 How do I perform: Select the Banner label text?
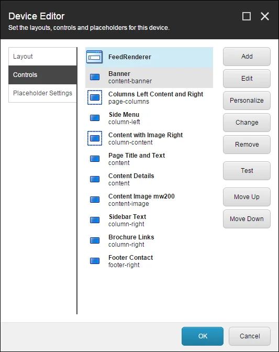pyautogui.click(x=119, y=74)
